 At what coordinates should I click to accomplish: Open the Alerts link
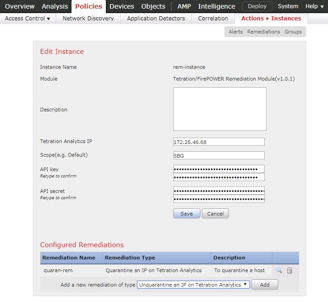236,32
